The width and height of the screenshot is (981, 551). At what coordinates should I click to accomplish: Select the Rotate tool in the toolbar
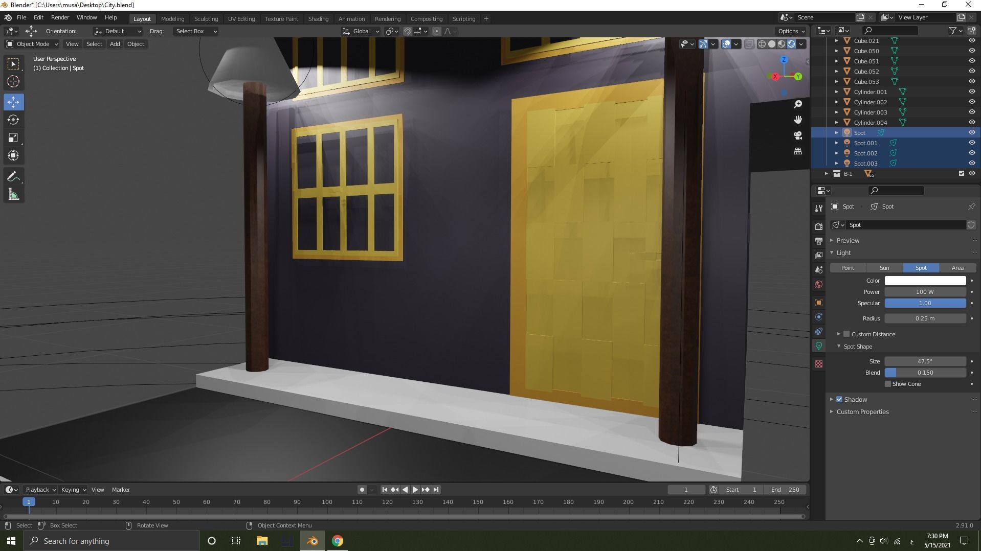(13, 120)
